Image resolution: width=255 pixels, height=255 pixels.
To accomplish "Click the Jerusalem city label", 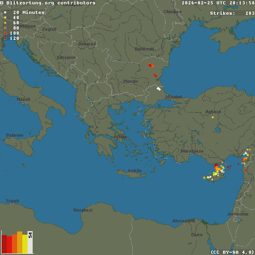I will 237,214.
